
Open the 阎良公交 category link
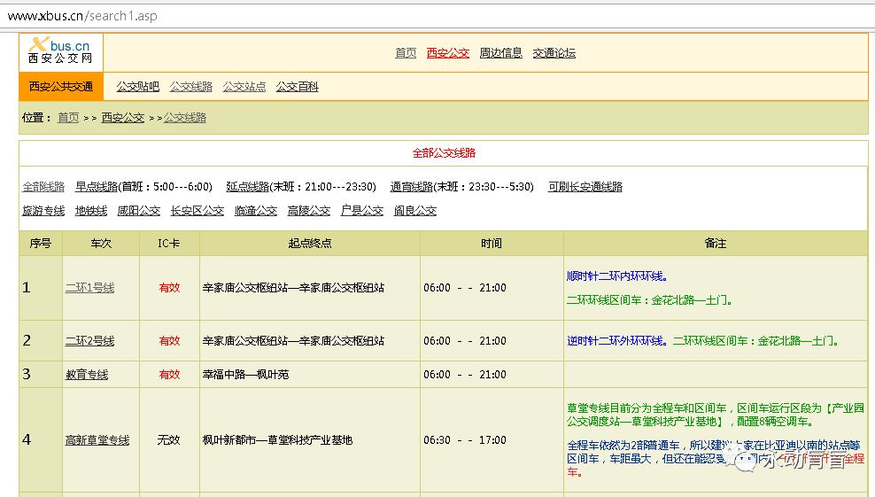pyautogui.click(x=414, y=211)
